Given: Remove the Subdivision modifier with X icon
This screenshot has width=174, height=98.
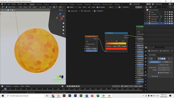Looking at the screenshot, I should pyautogui.click(x=169, y=59).
